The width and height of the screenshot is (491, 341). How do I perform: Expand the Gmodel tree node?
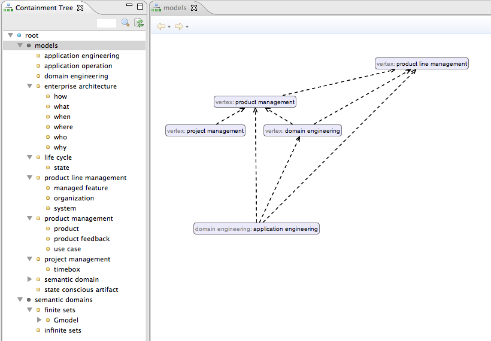click(40, 320)
